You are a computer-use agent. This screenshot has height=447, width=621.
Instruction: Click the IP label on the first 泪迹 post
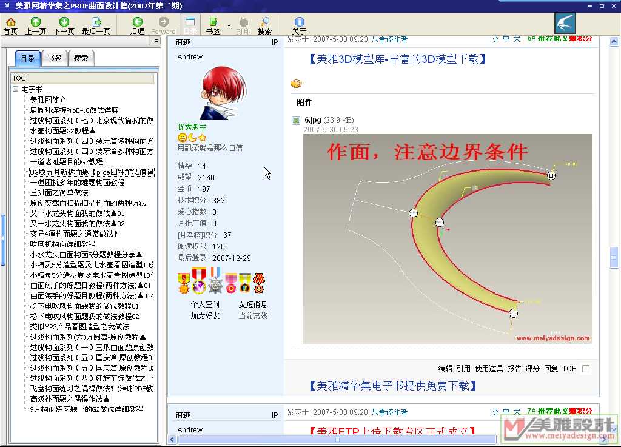(275, 42)
